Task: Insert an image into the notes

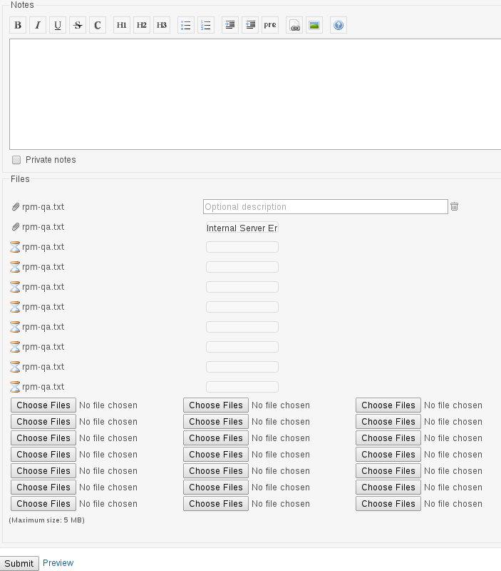Action: click(314, 25)
